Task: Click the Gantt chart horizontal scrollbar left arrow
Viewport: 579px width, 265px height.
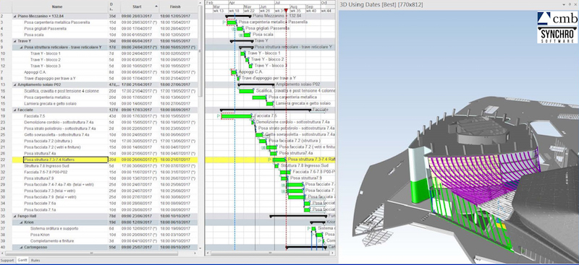Action: coord(208,253)
